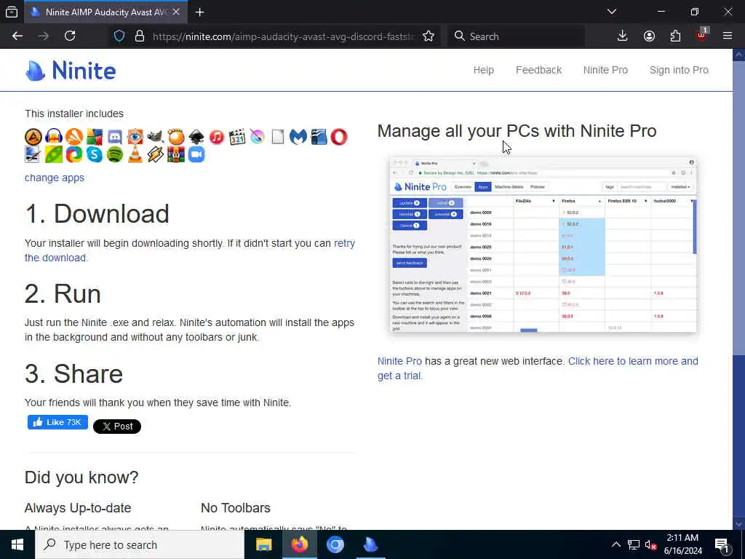The image size is (745, 559).
Task: Click the Ninite logo
Action: pyautogui.click(x=71, y=71)
